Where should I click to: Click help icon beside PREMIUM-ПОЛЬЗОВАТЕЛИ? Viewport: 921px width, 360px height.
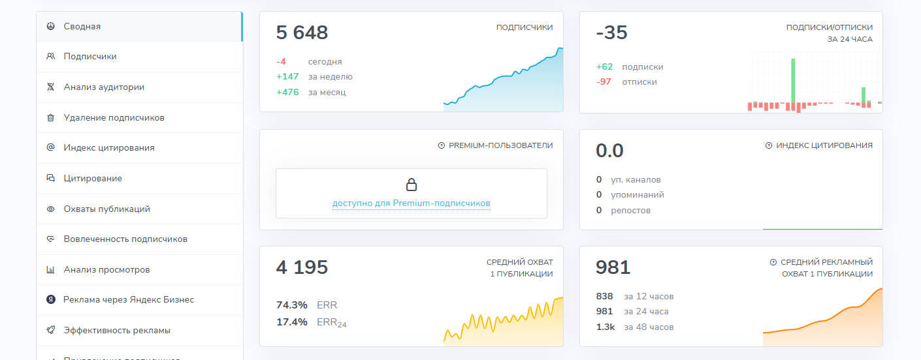(442, 145)
